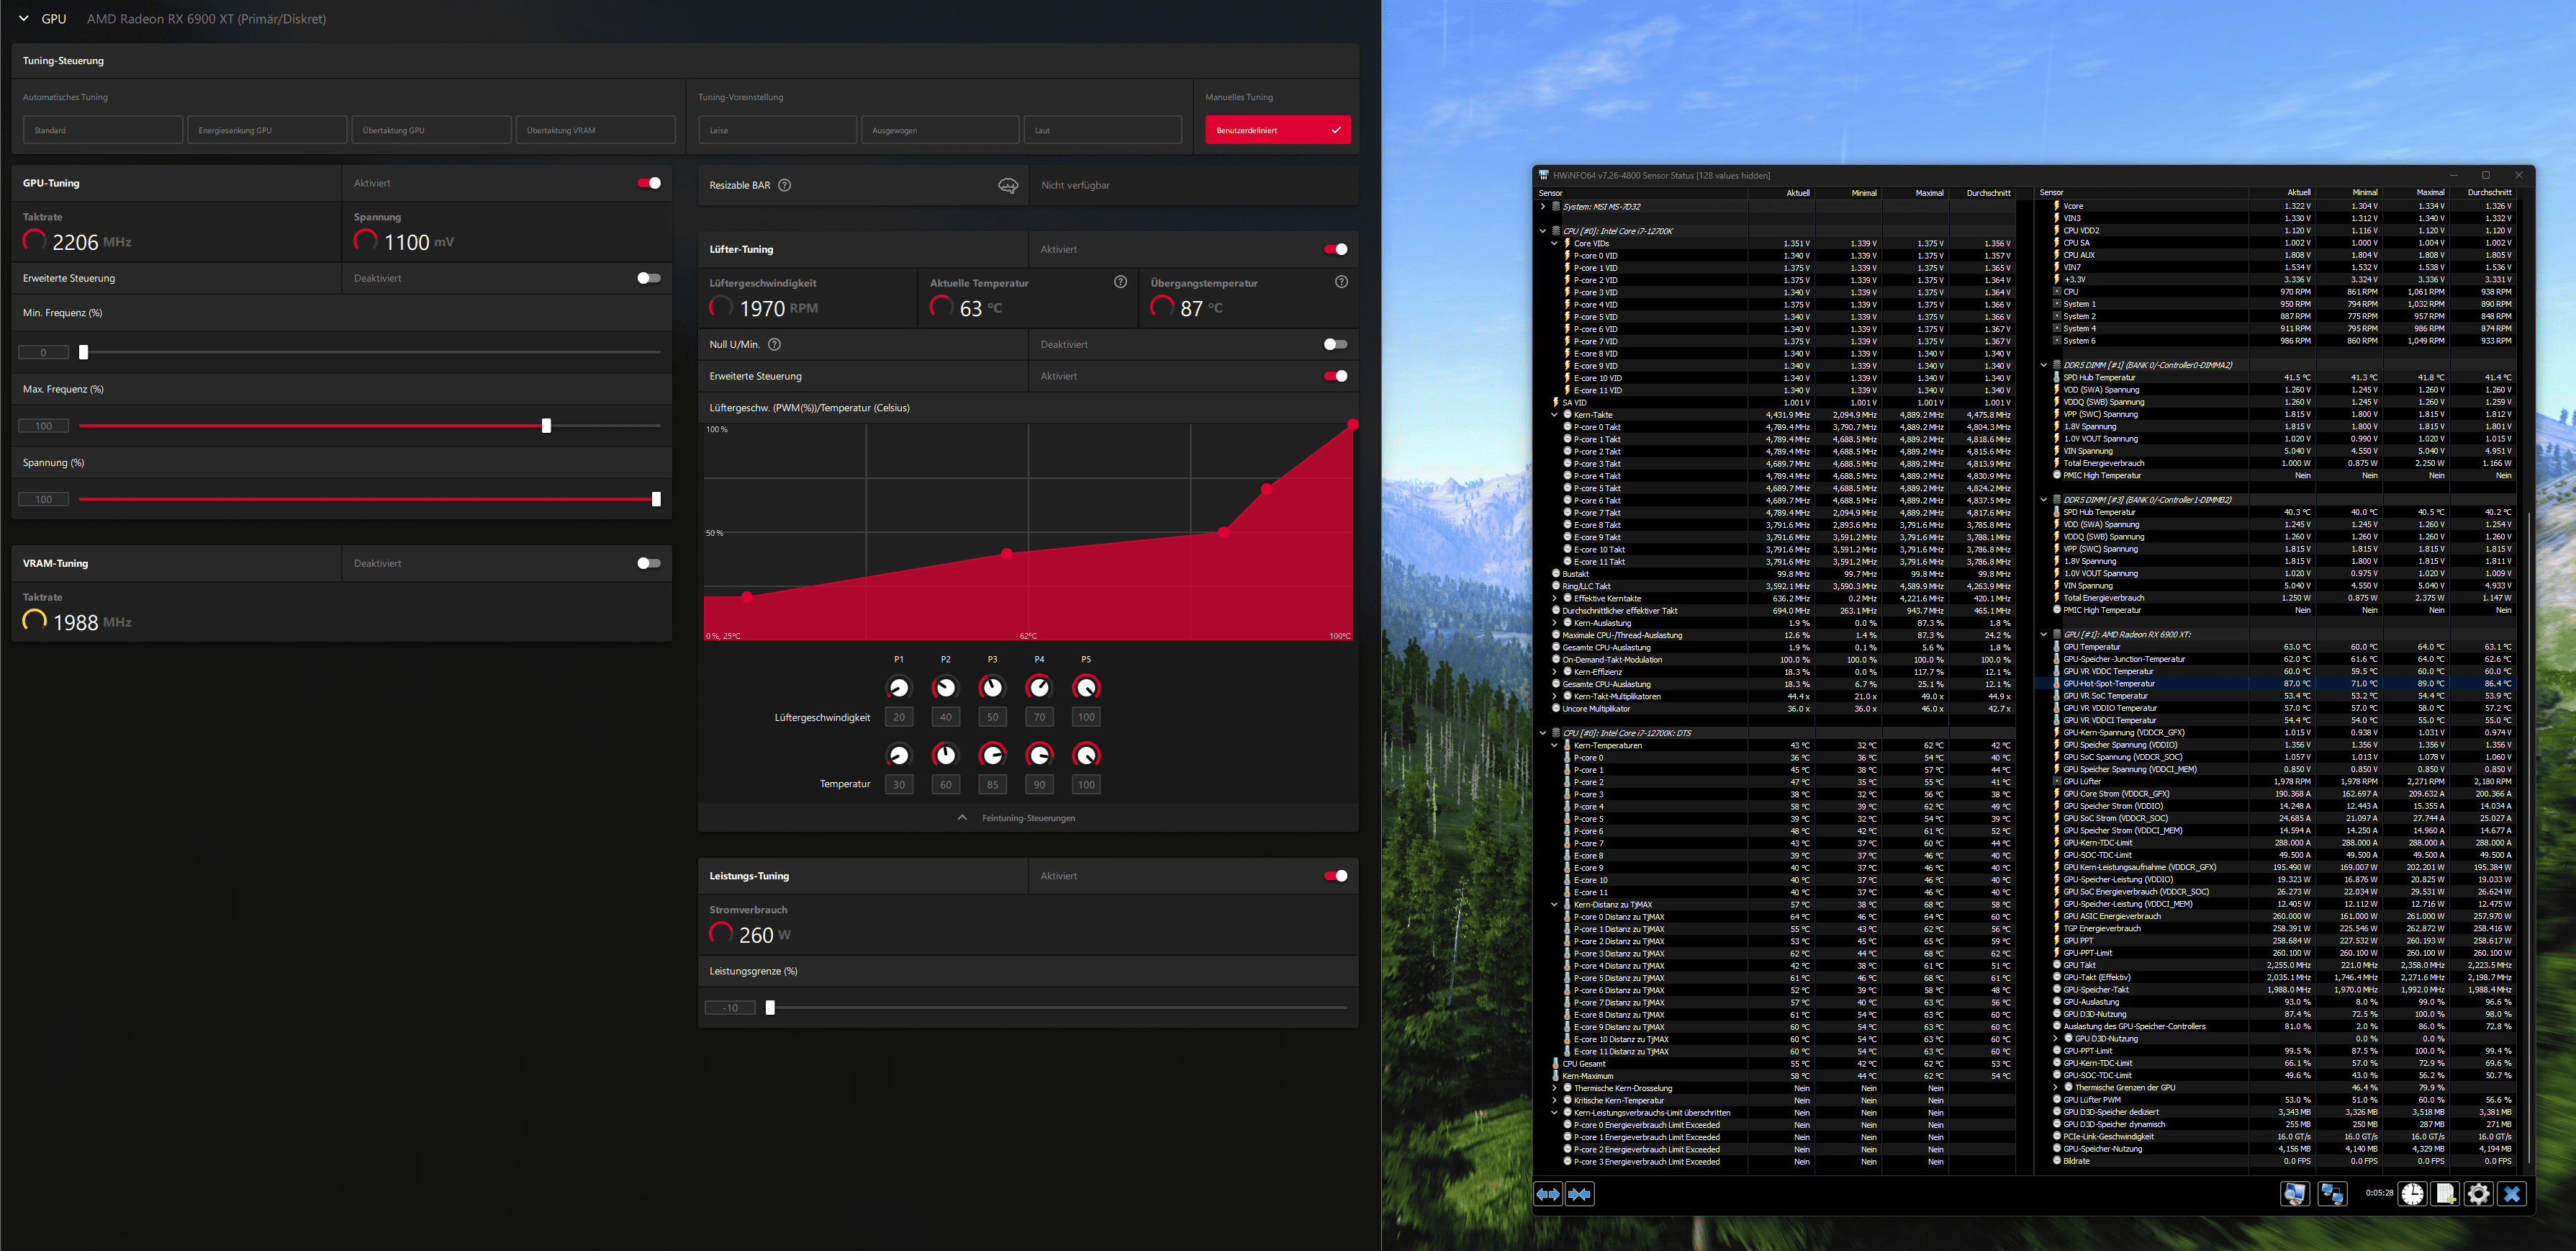Click HWiNFO blue X close sensors icon
This screenshot has height=1251, width=2576.
2511,1194
